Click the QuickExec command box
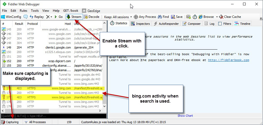Image resolution: width=263 pixels, height=125 pixels. coord(54,116)
